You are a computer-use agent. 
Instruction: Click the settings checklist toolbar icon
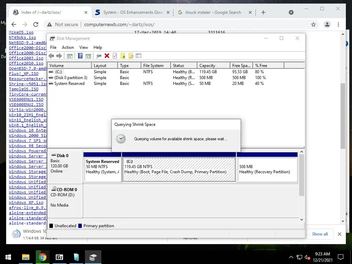point(139,56)
